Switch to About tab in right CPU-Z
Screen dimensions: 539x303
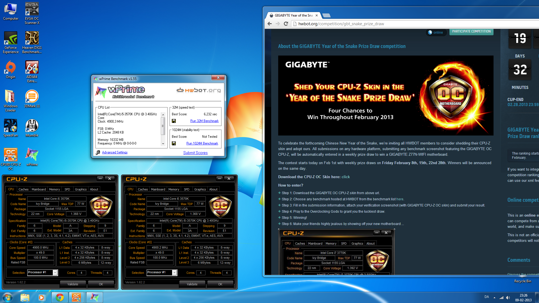click(213, 189)
